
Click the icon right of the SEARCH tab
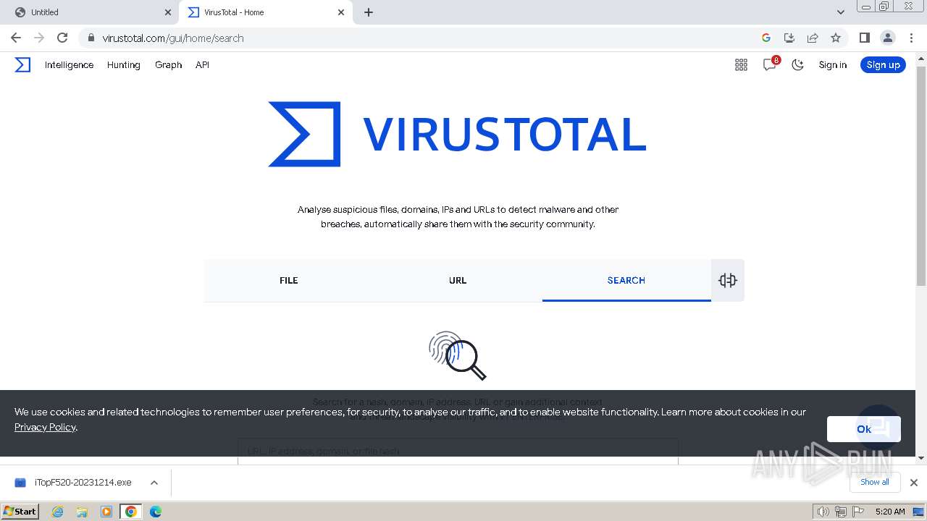click(x=728, y=280)
